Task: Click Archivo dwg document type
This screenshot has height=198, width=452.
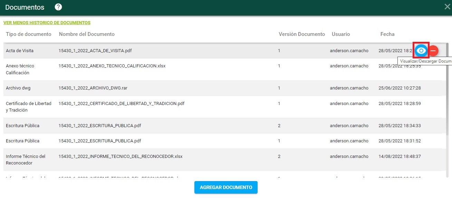Action: (18, 88)
